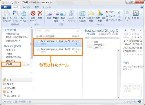Open the Help icon

142,7
